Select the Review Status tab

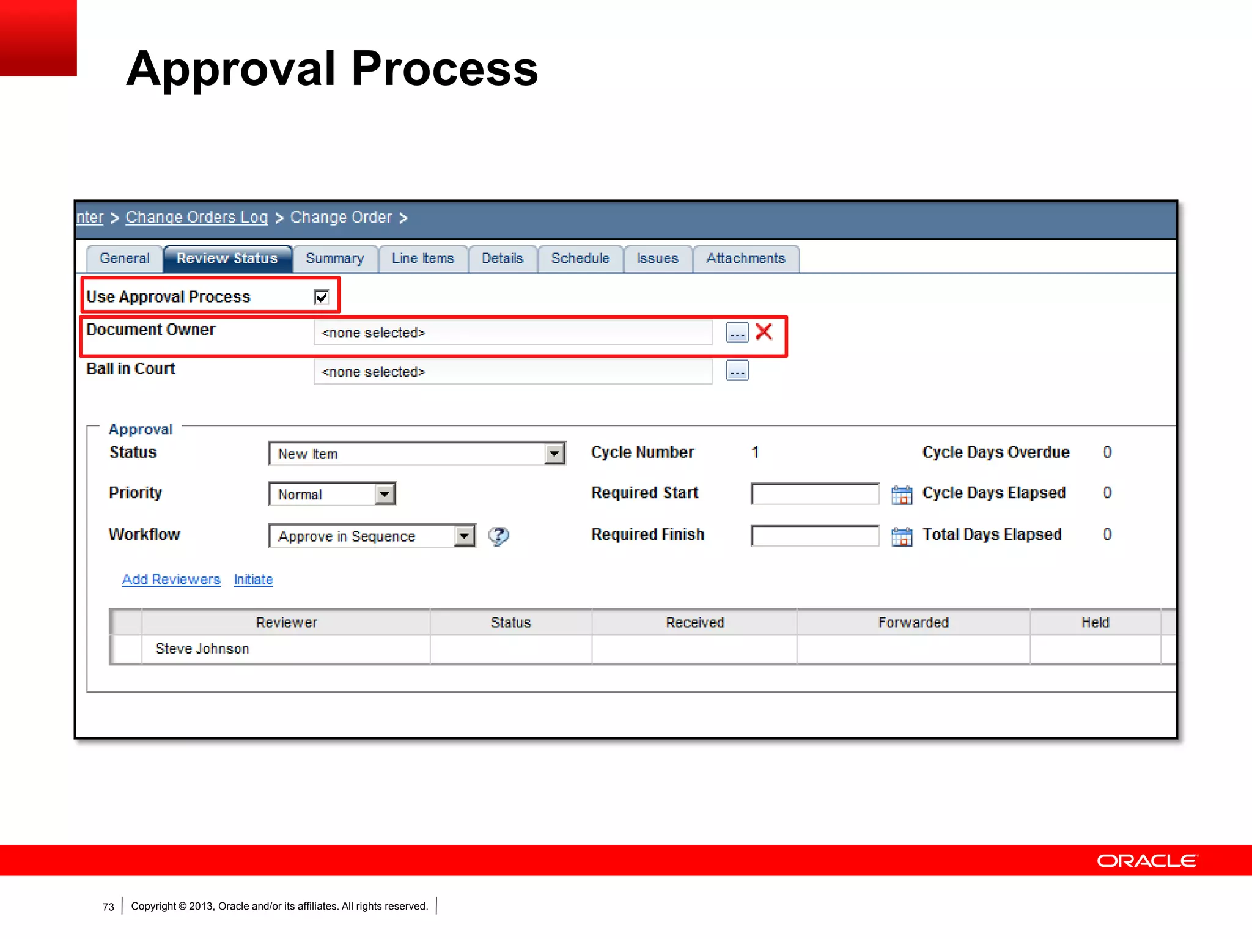click(x=227, y=259)
